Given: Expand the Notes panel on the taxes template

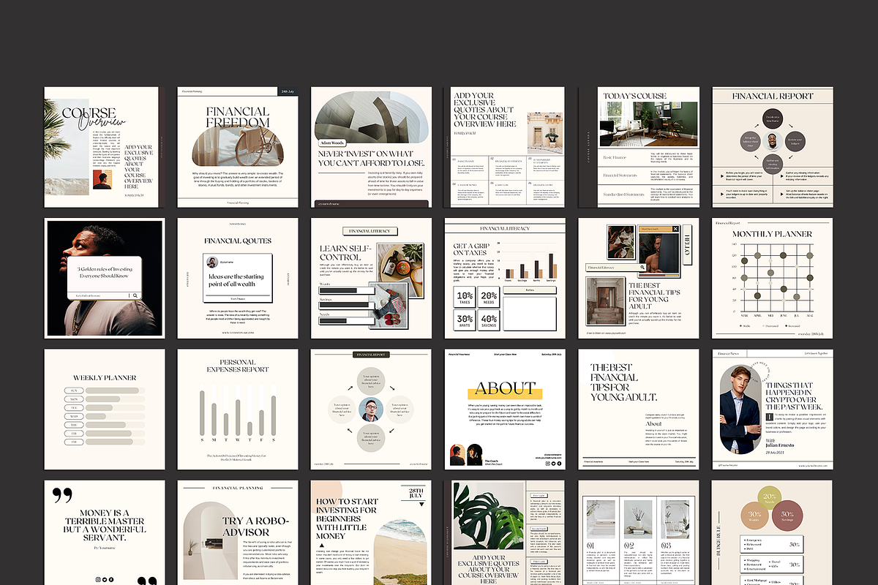Looking at the screenshot, I should coord(530,290).
